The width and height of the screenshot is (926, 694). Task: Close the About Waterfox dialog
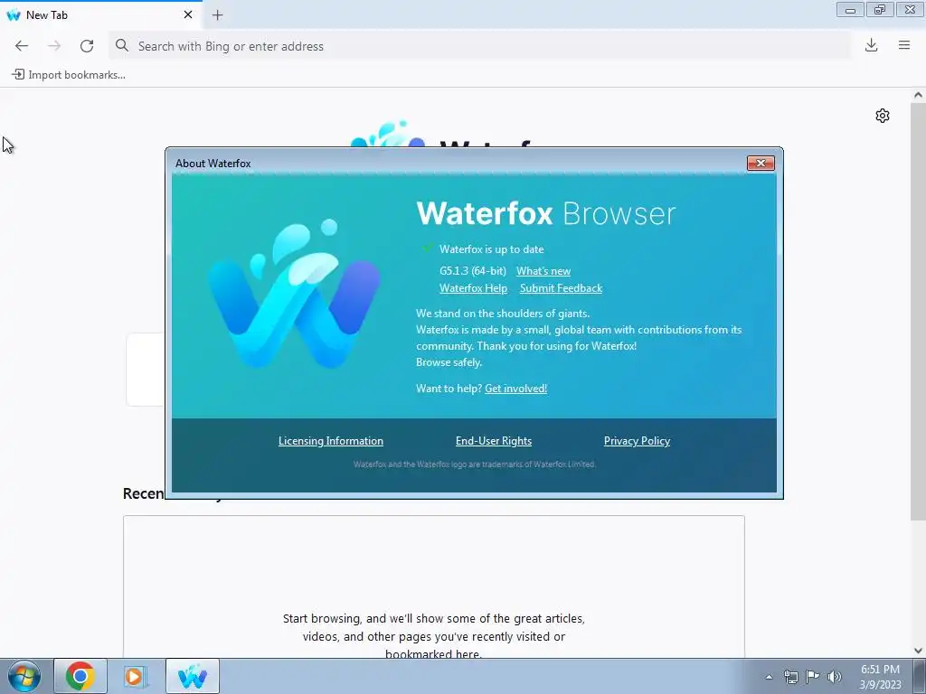[761, 164]
